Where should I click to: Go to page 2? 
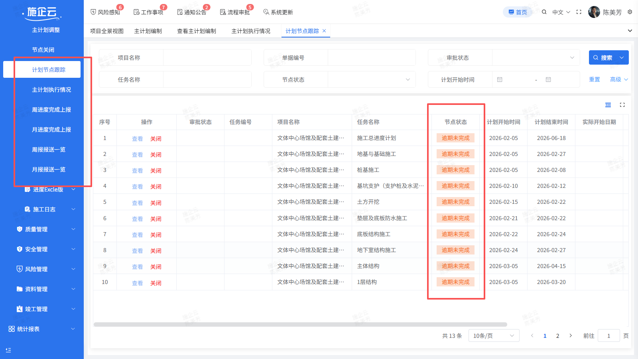pos(557,335)
